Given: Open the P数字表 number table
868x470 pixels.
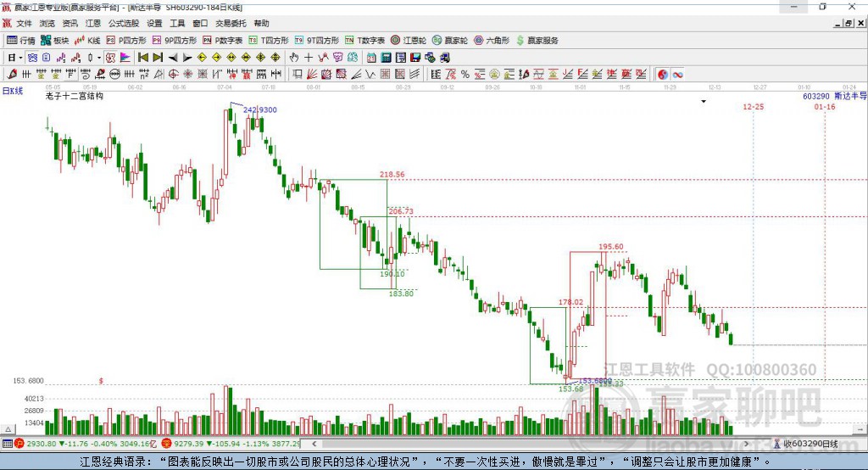Looking at the screenshot, I should click(223, 41).
